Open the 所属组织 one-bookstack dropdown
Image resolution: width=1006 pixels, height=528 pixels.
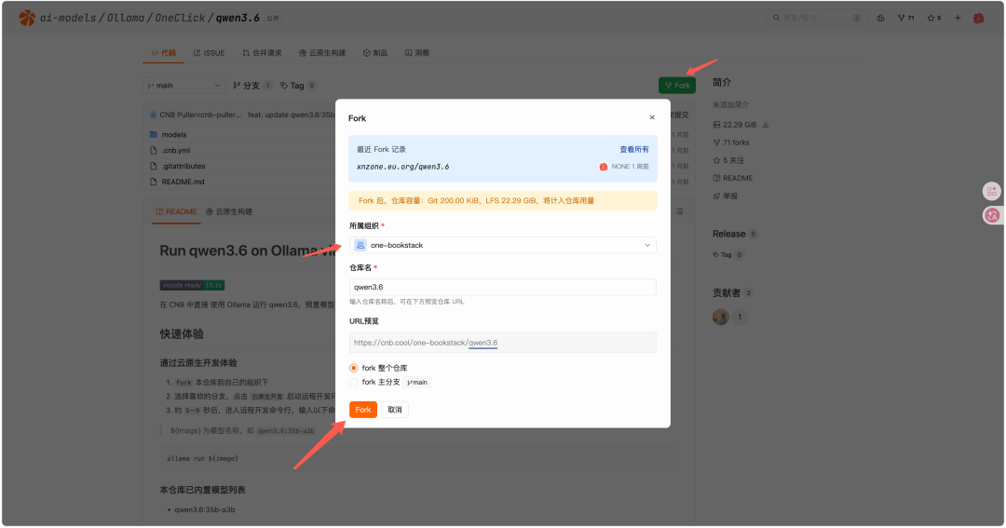coord(502,245)
